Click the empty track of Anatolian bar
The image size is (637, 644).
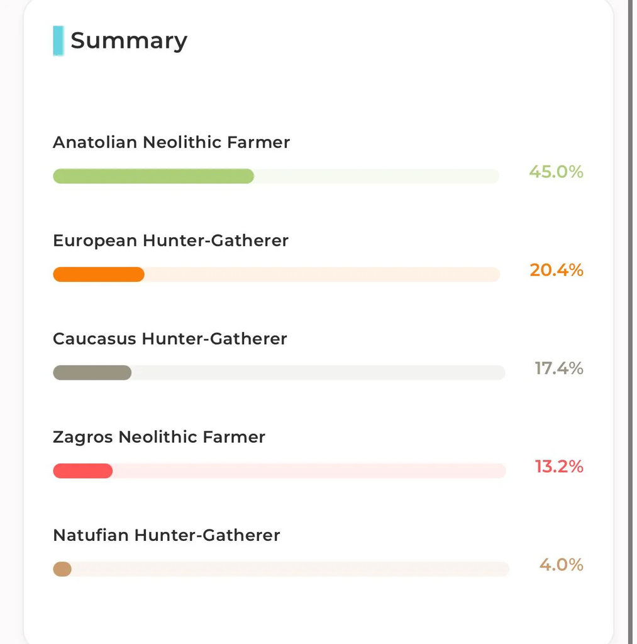[x=377, y=176]
